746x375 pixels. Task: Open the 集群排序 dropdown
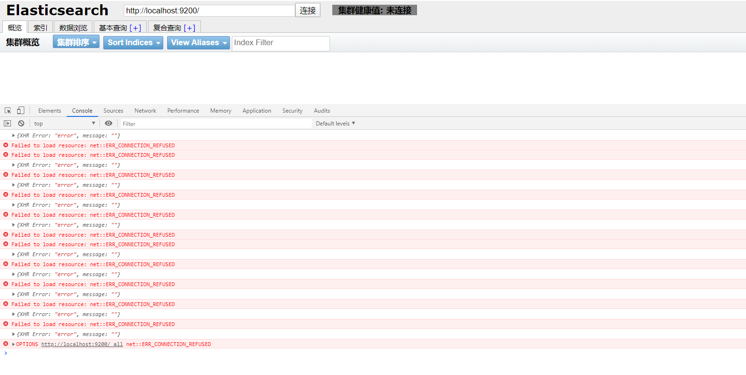tap(76, 42)
